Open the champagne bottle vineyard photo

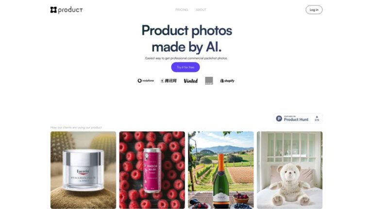(x=221, y=170)
